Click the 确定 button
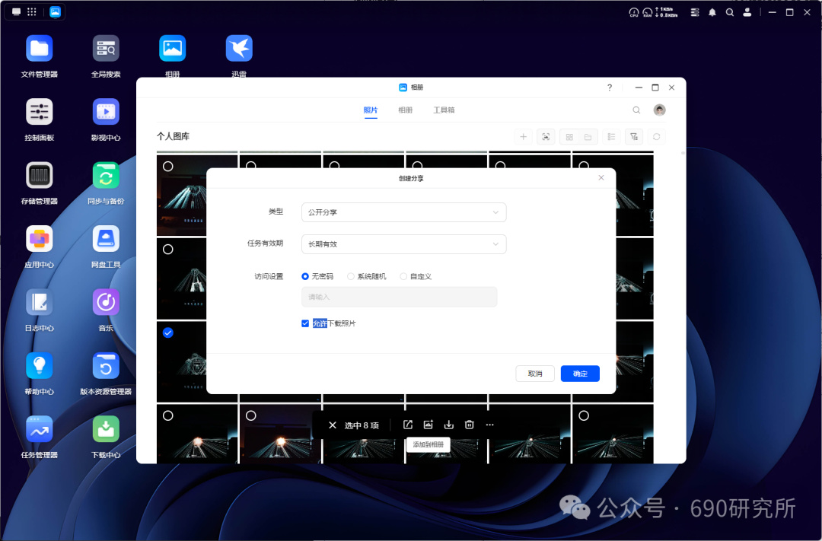822x541 pixels. point(580,374)
